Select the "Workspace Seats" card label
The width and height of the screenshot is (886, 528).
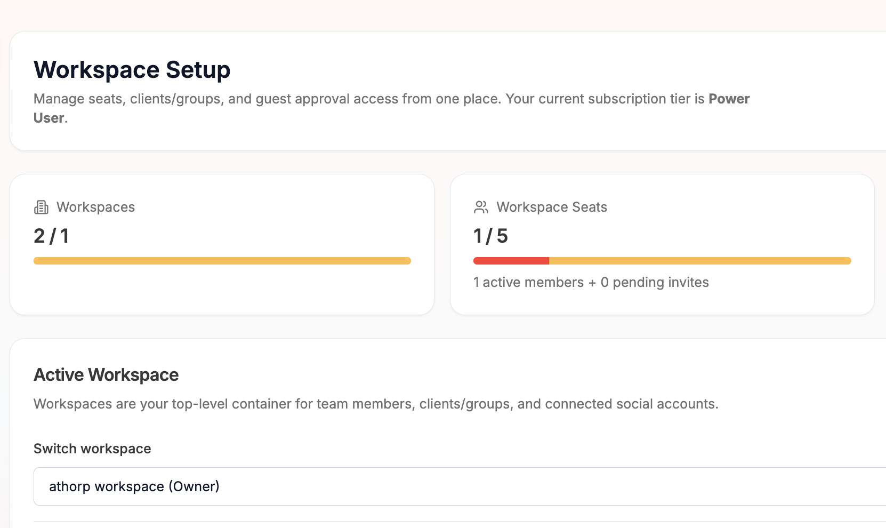[552, 207]
